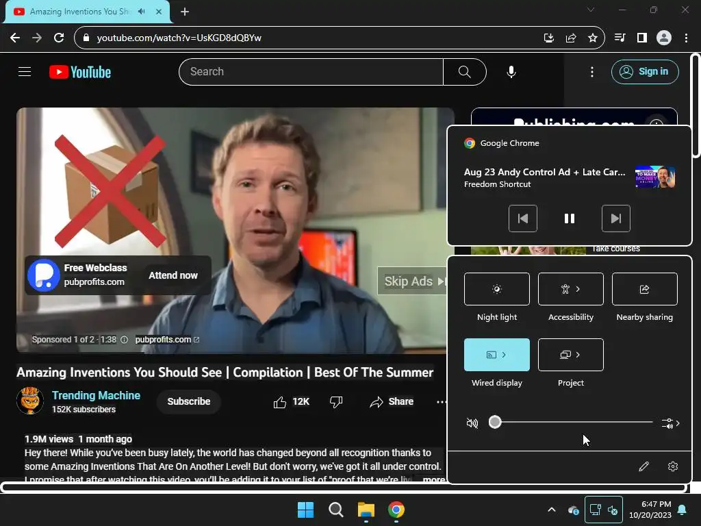701x526 pixels.
Task: Click the OneDrive cloud tray icon
Action: (573, 510)
